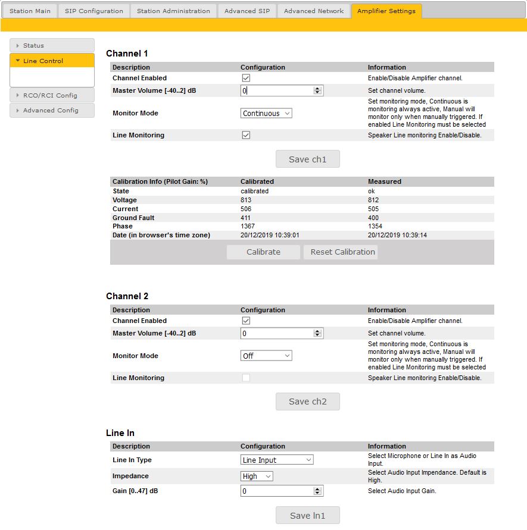Disable Channel 1 Channel Enabled checkbox

[246, 78]
